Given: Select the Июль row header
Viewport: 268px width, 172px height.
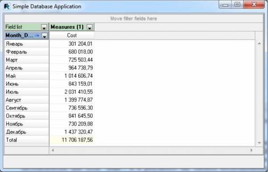Looking at the screenshot, I should (27, 92).
